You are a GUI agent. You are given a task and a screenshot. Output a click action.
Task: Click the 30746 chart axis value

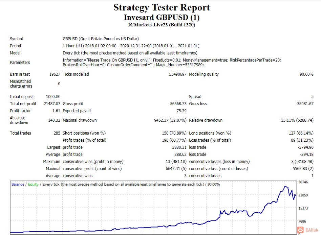point(303,182)
